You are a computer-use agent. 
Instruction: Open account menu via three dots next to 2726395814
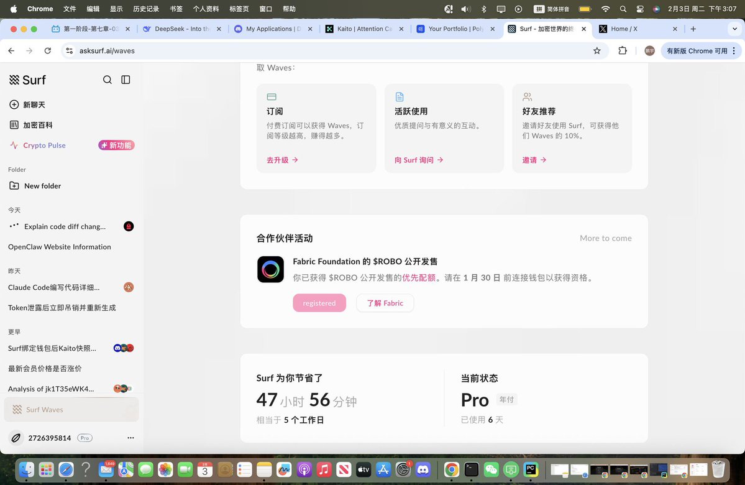pyautogui.click(x=130, y=438)
